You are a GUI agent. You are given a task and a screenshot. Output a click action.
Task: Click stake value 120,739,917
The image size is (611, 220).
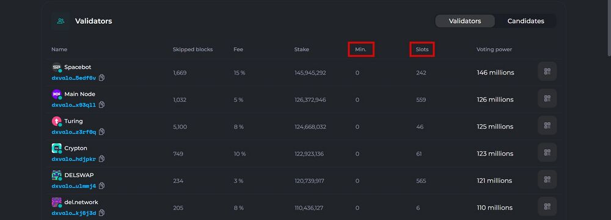309,181
